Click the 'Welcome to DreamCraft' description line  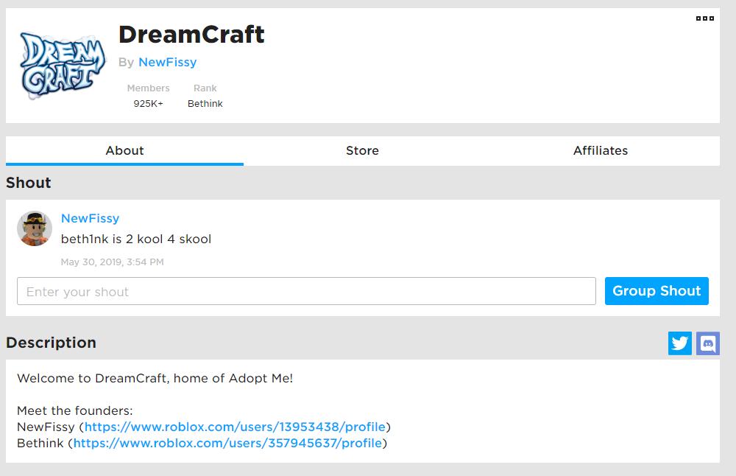tap(155, 378)
